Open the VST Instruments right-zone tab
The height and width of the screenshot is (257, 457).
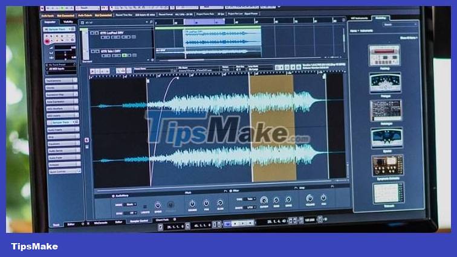click(359, 18)
